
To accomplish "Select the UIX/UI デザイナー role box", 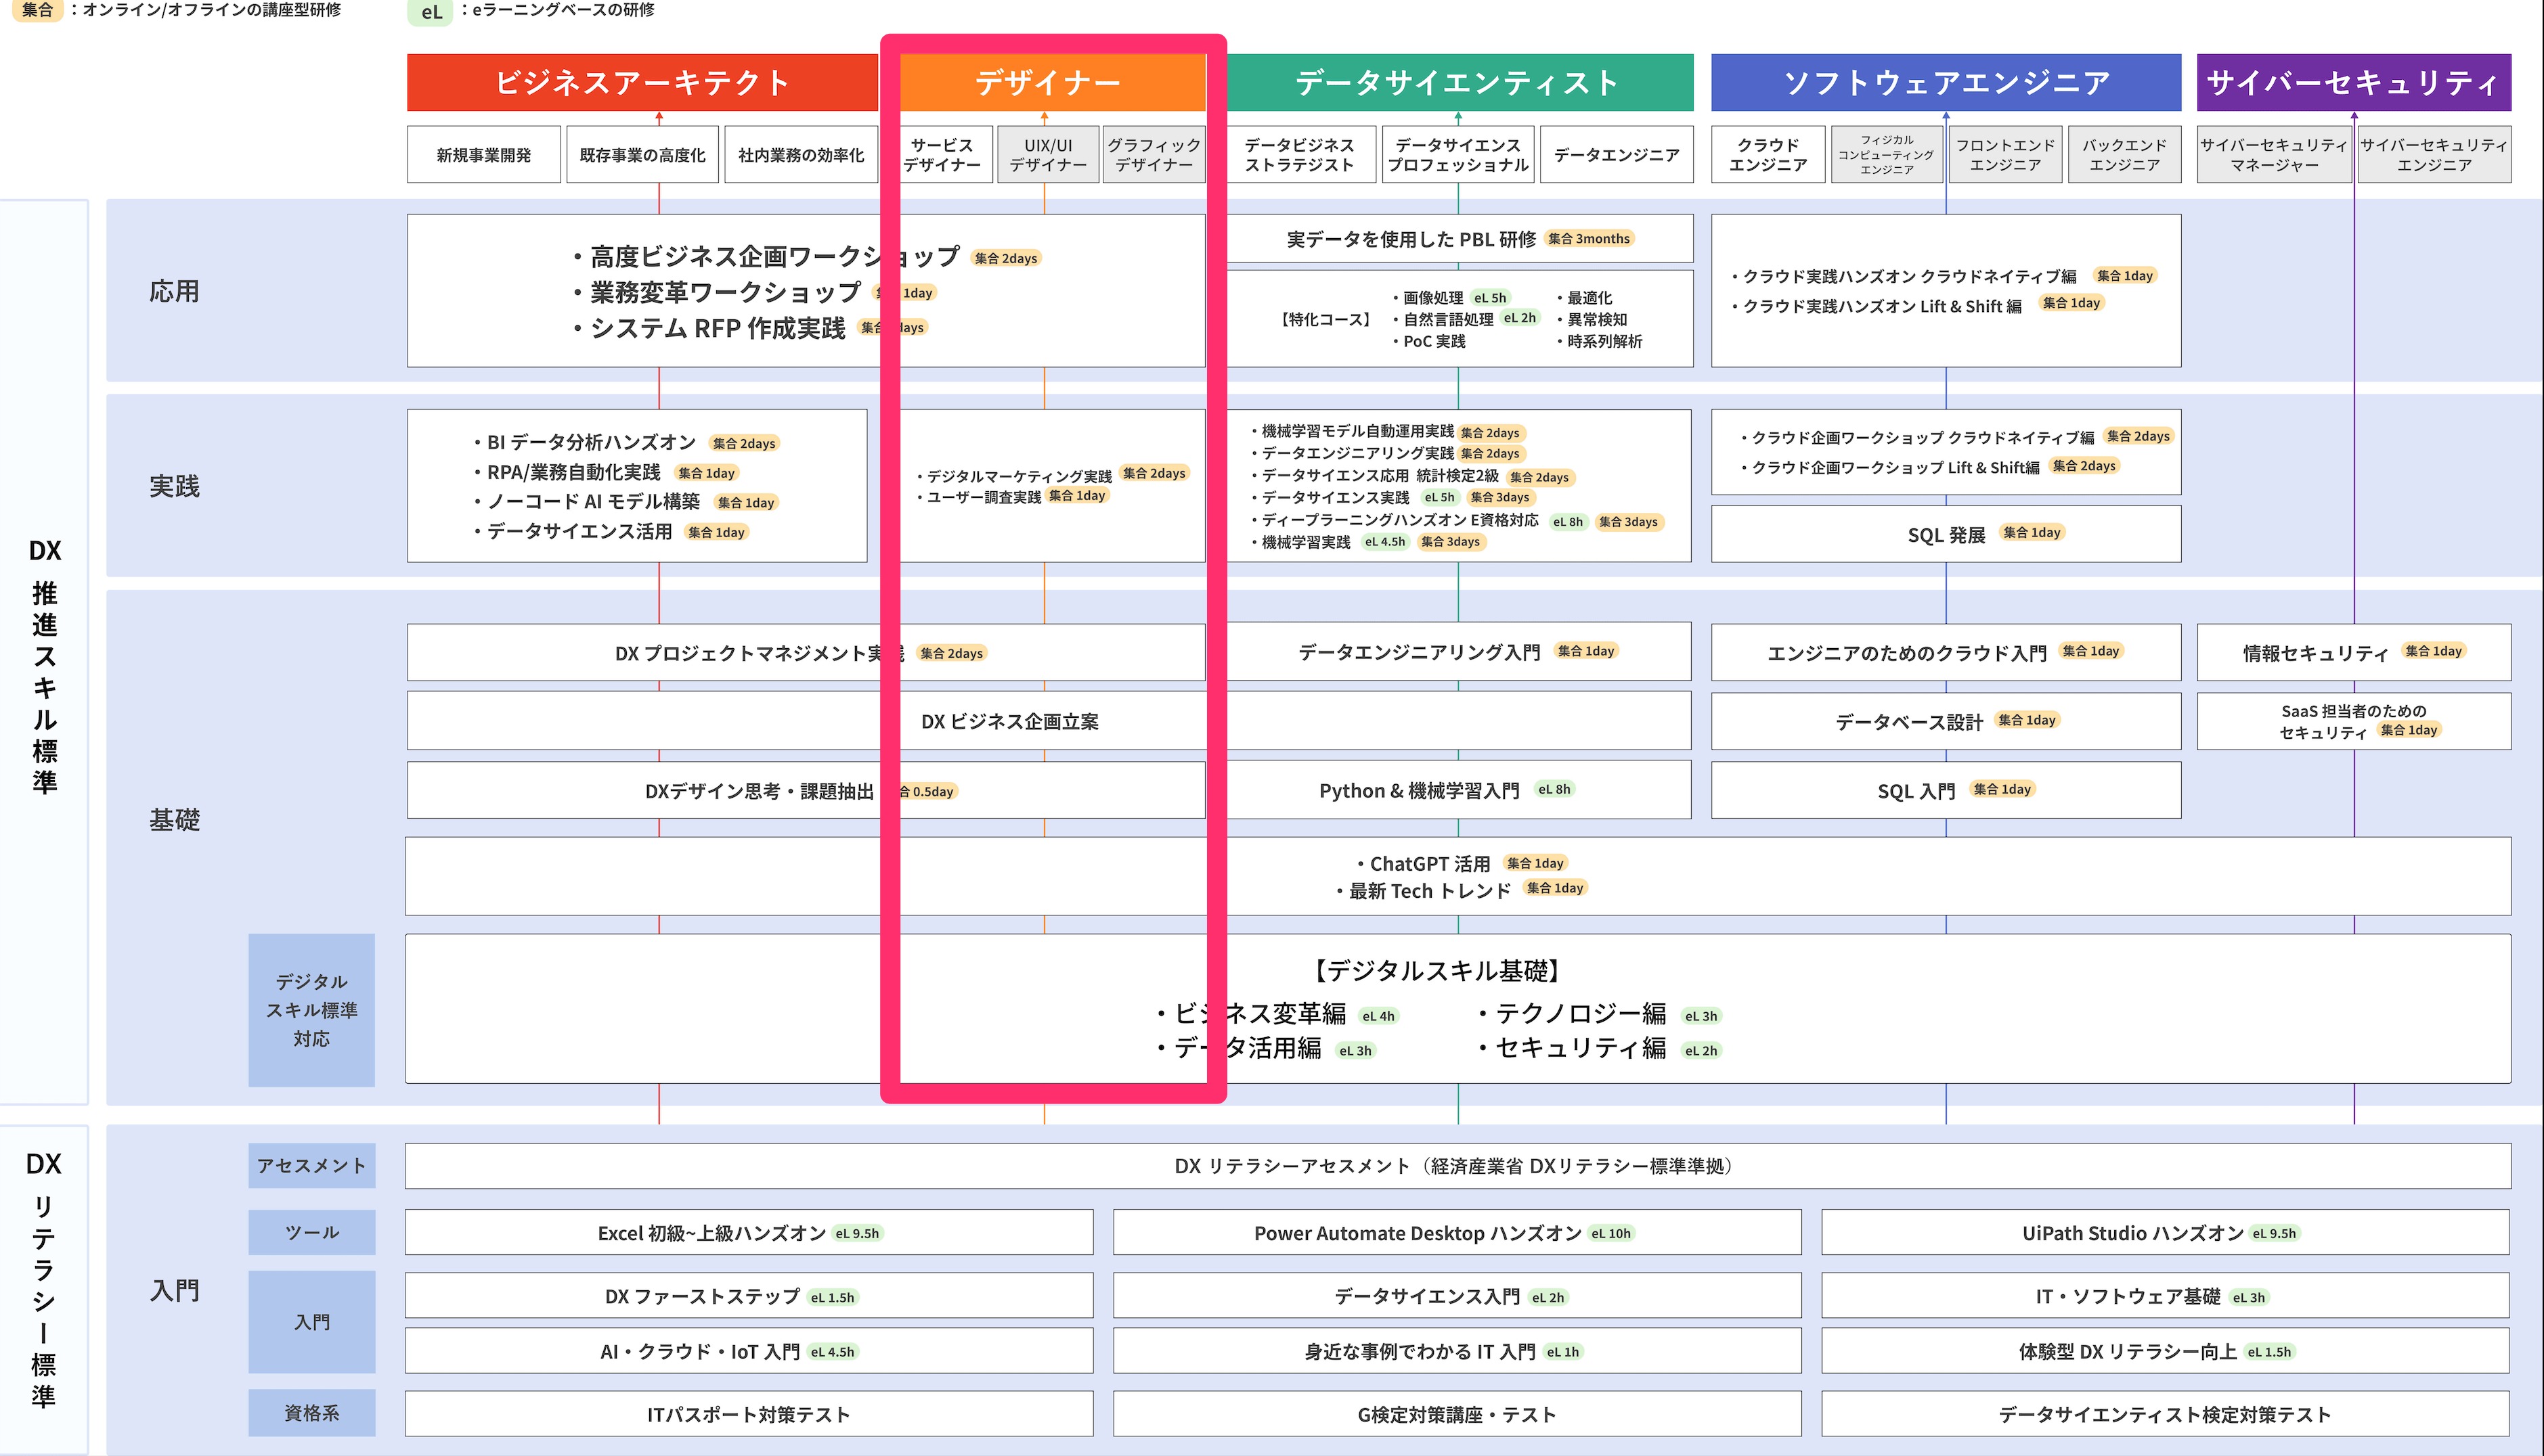I will coord(1047,155).
